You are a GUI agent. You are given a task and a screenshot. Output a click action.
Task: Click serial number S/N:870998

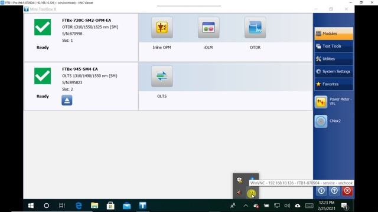pyautogui.click(x=72, y=34)
